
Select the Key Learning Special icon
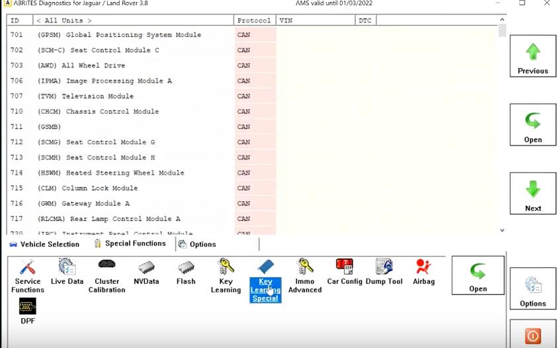[265, 281]
